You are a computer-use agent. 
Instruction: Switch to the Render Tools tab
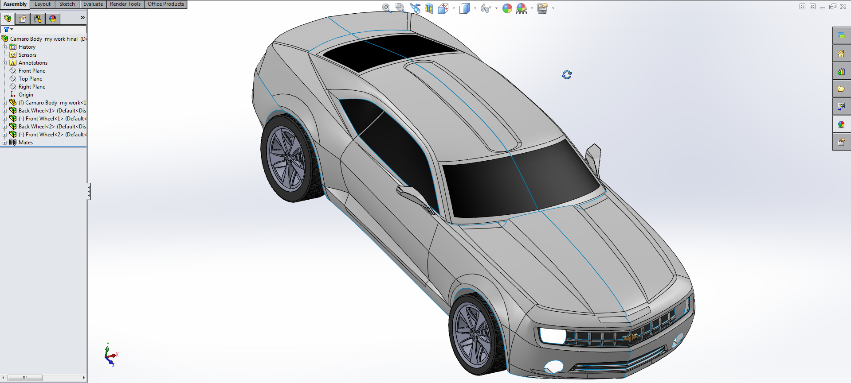pyautogui.click(x=125, y=4)
